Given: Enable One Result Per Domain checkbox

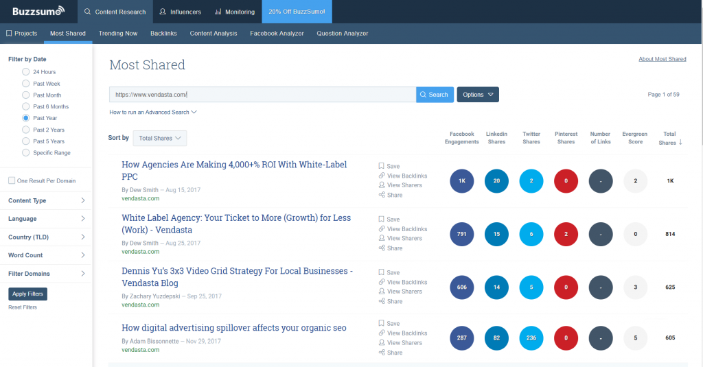Looking at the screenshot, I should (x=12, y=181).
